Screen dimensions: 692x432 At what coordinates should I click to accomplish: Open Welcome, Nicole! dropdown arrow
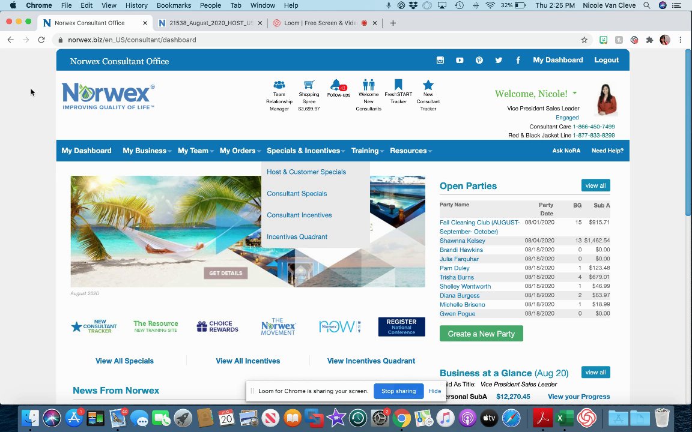[575, 93]
